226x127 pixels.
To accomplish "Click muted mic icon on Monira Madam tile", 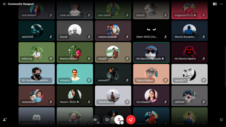I will (89, 59).
